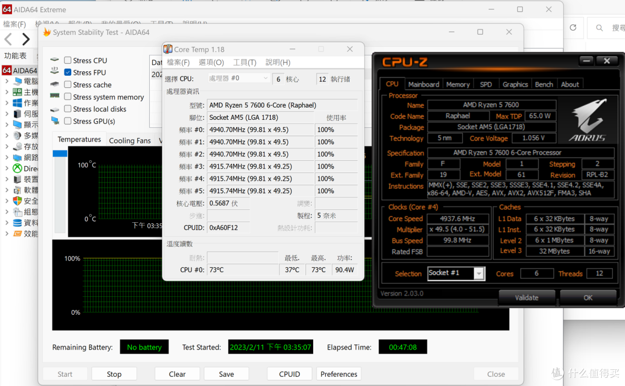Click the Windows logo icon in AIDA64 tree
Image resolution: width=625 pixels, height=386 pixels.
coord(17,103)
